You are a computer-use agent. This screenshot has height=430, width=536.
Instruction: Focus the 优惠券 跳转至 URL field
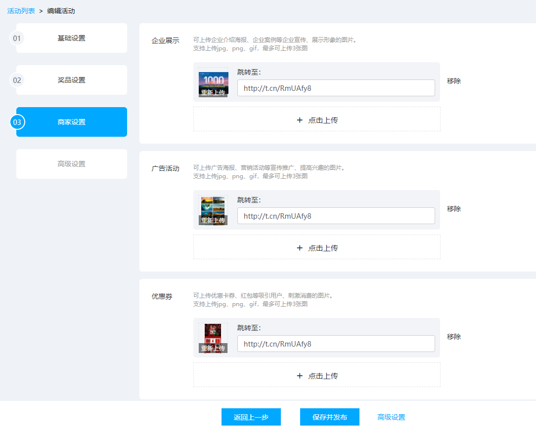coord(336,344)
